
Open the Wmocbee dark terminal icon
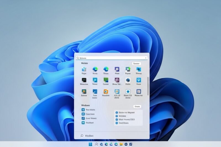(84, 80)
